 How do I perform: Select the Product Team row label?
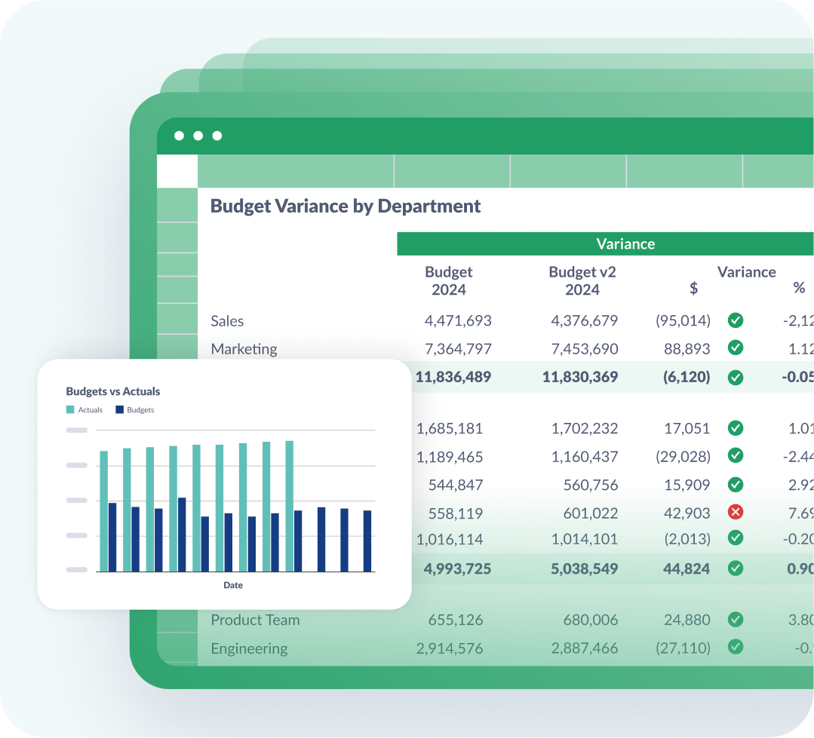(x=256, y=620)
